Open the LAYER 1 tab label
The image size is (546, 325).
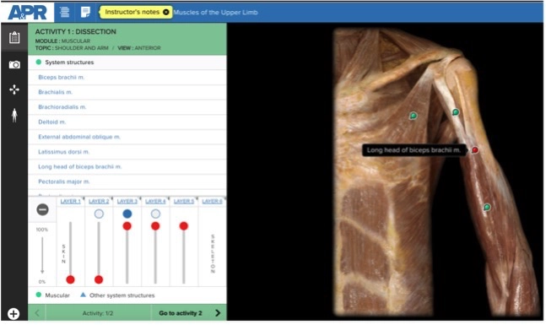click(x=70, y=202)
